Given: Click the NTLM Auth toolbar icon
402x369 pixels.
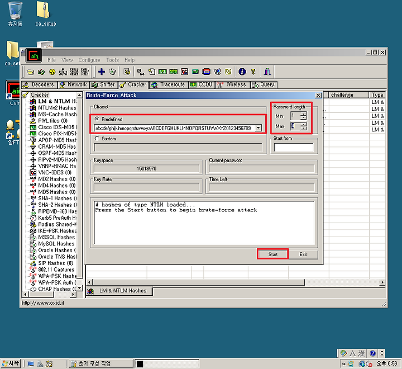Looking at the screenshot, I should tap(63, 72).
